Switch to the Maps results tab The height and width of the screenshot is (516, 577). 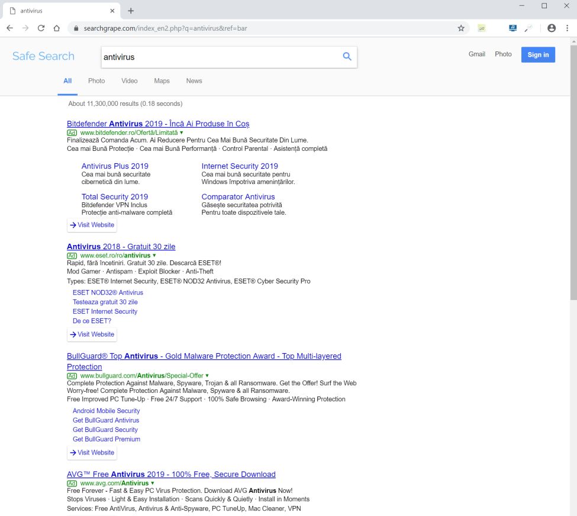pos(162,80)
